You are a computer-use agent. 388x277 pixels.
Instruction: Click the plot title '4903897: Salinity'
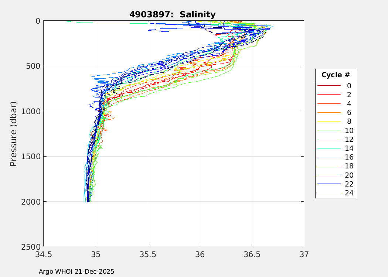172,14
